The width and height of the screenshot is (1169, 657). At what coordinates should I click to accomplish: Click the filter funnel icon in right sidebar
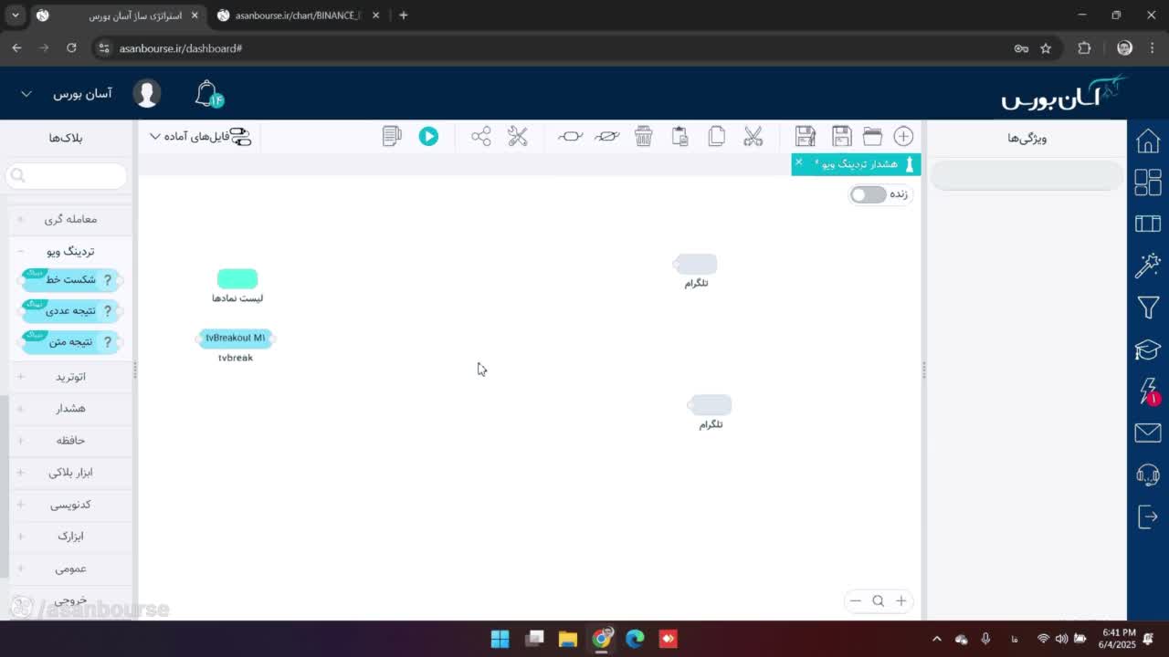1148,308
